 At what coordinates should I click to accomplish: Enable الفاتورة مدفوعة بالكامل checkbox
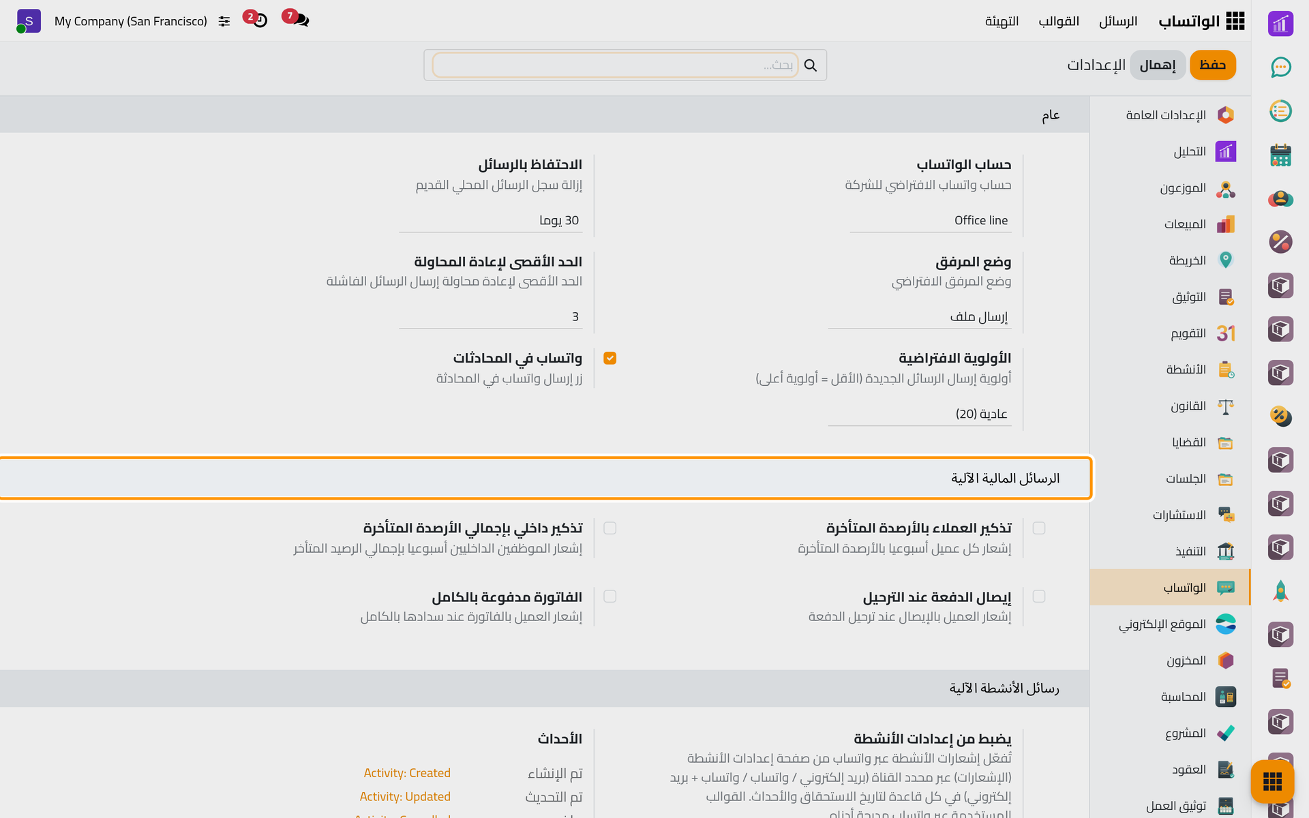click(610, 596)
